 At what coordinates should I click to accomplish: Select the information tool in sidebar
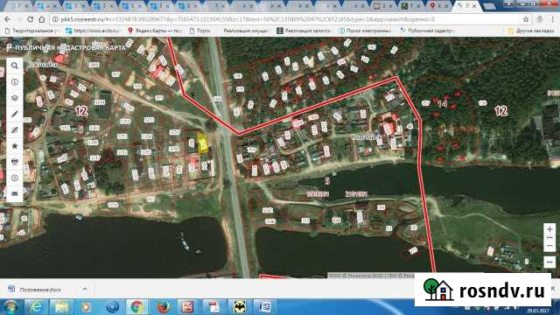[x=15, y=82]
